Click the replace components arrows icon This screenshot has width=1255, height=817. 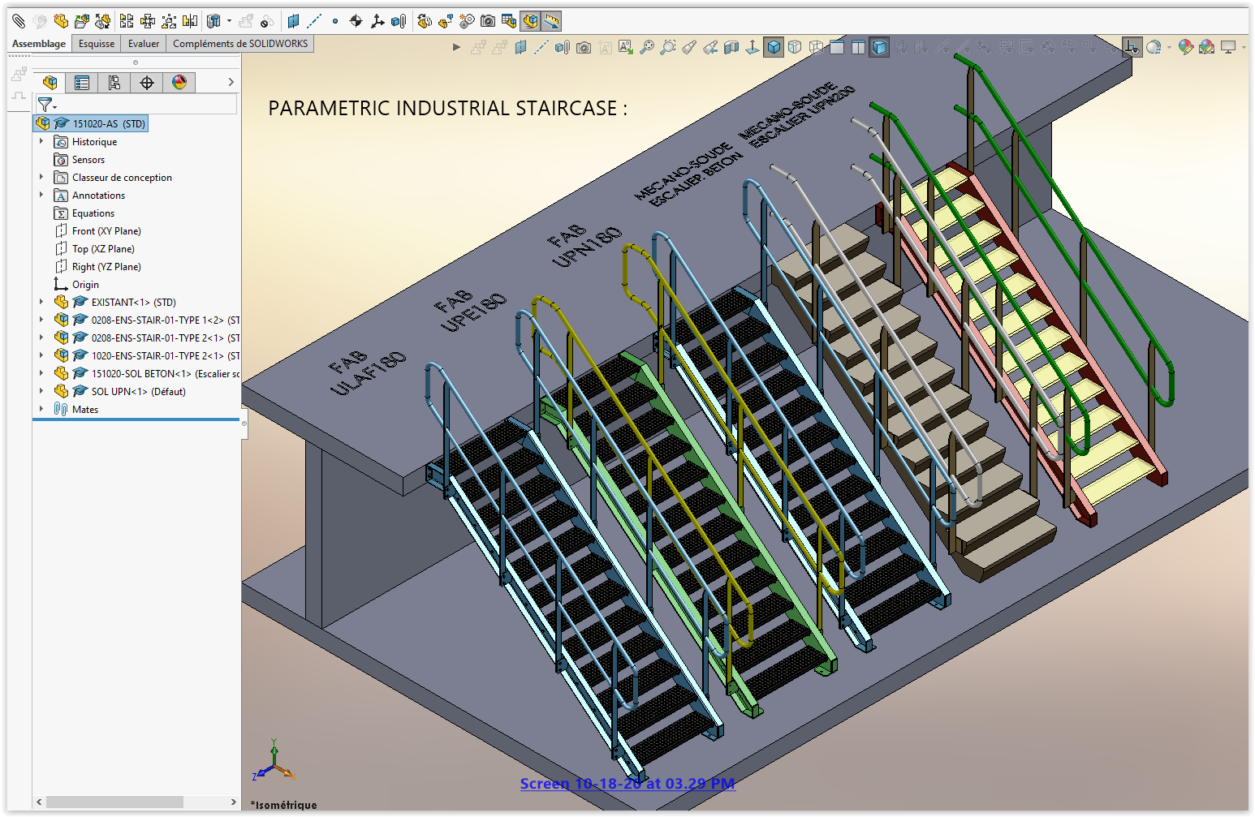point(102,21)
